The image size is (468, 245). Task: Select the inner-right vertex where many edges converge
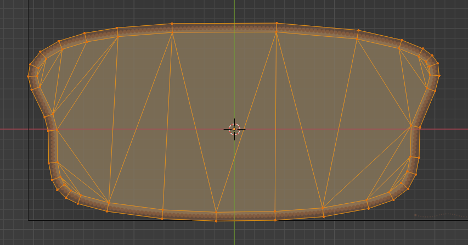pos(411,125)
